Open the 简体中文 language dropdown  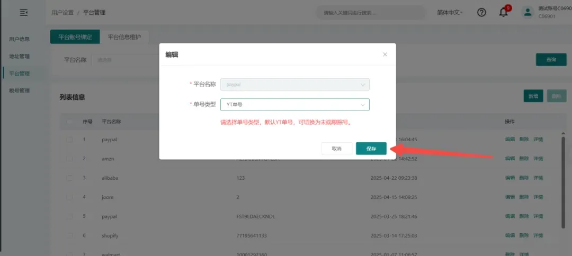pos(450,12)
